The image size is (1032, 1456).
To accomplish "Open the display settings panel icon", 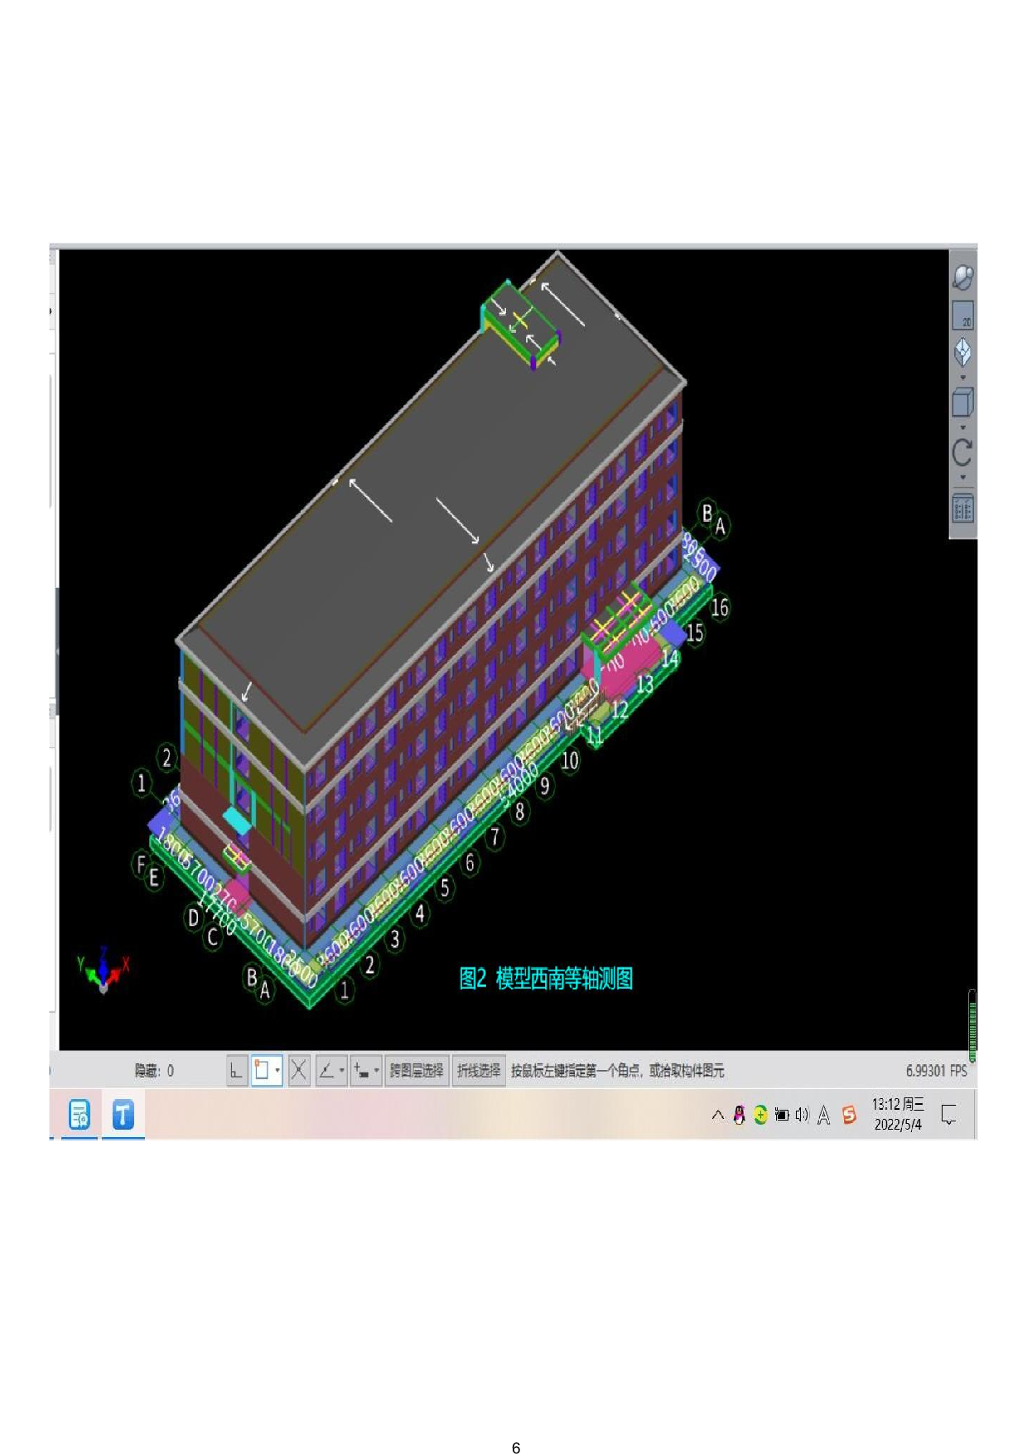I will tap(962, 509).
